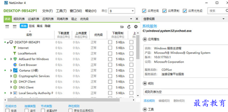Click the AdGuard shield icon

[15, 59]
